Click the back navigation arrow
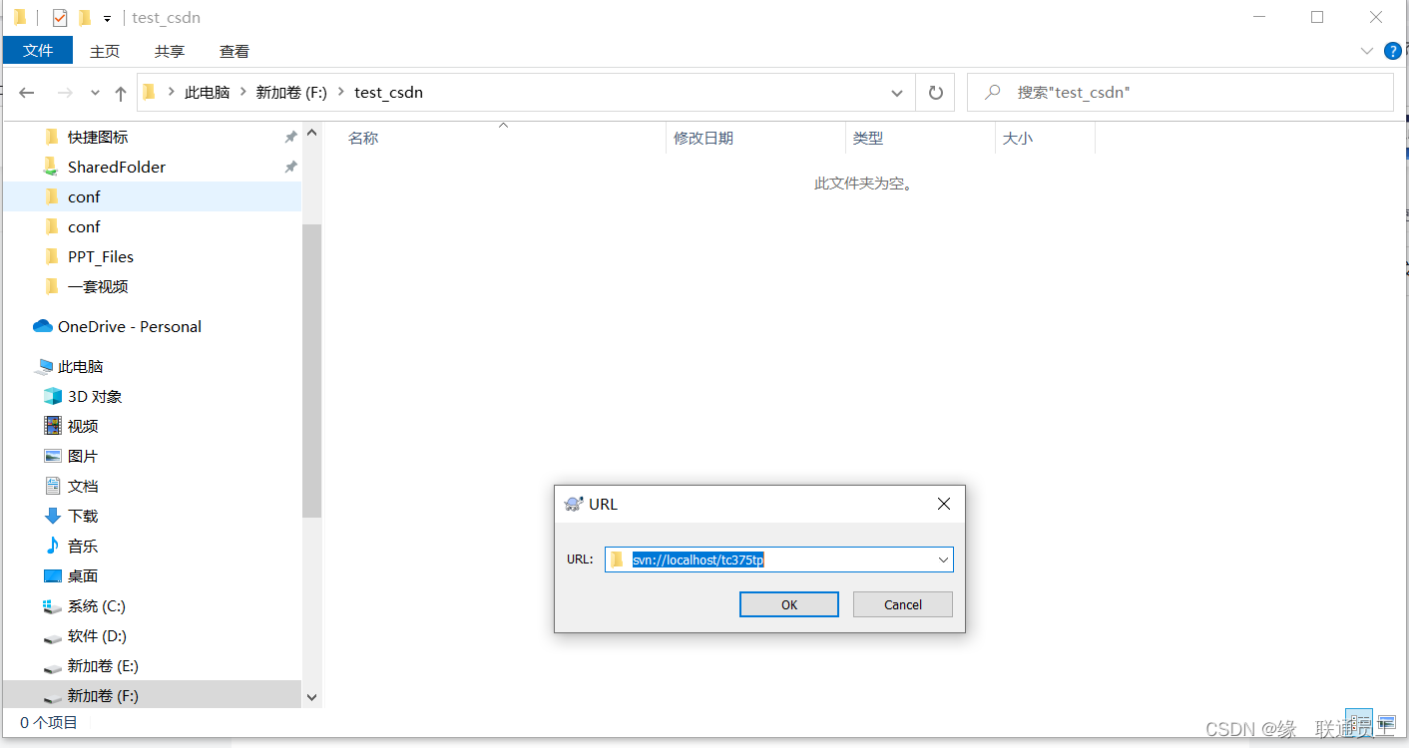Image resolution: width=1409 pixels, height=748 pixels. [x=26, y=92]
